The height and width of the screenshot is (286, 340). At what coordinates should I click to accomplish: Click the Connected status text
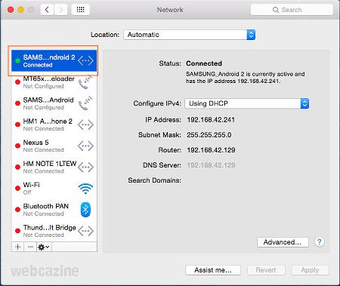[204, 63]
